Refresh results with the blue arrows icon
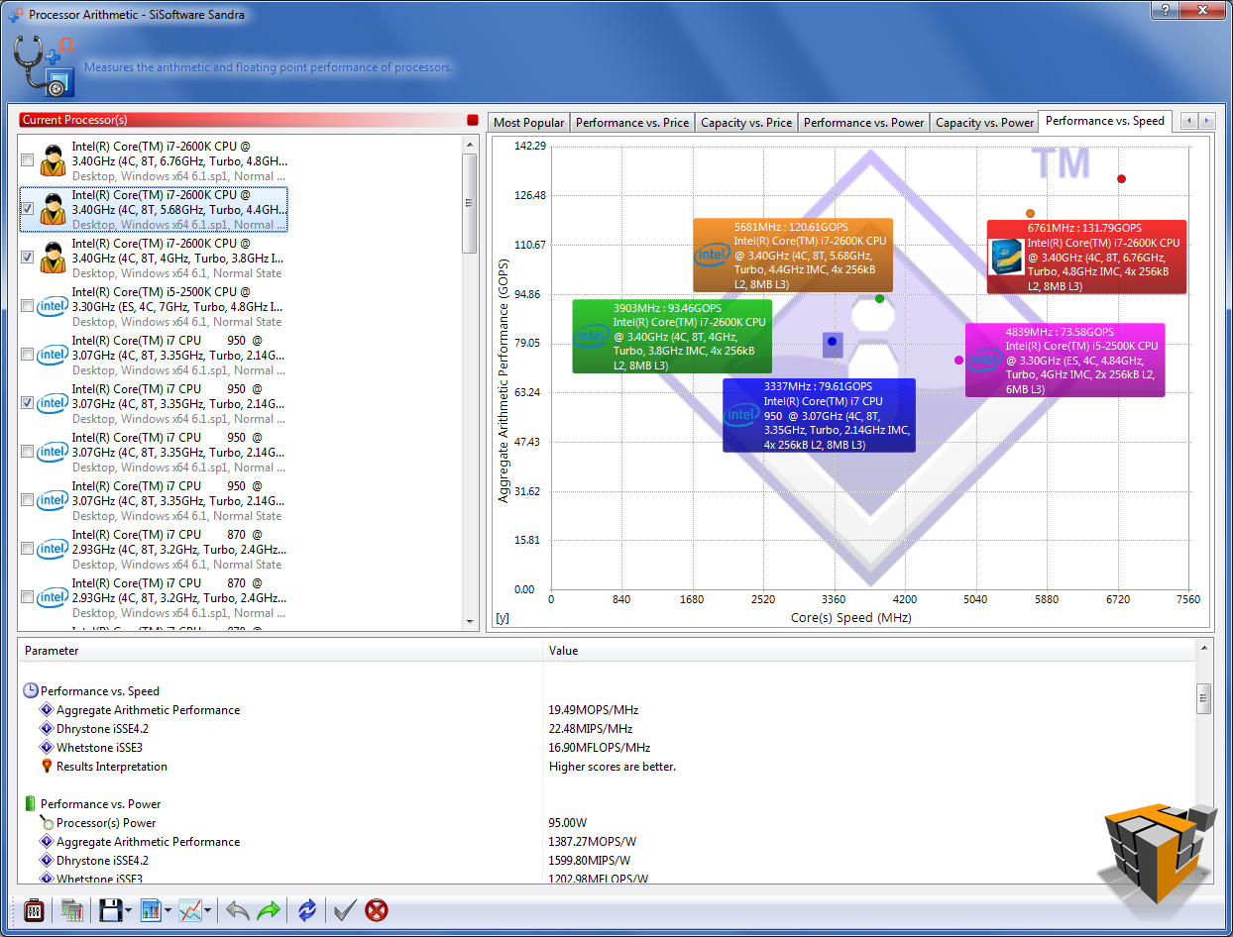Image resolution: width=1233 pixels, height=937 pixels. 307,909
